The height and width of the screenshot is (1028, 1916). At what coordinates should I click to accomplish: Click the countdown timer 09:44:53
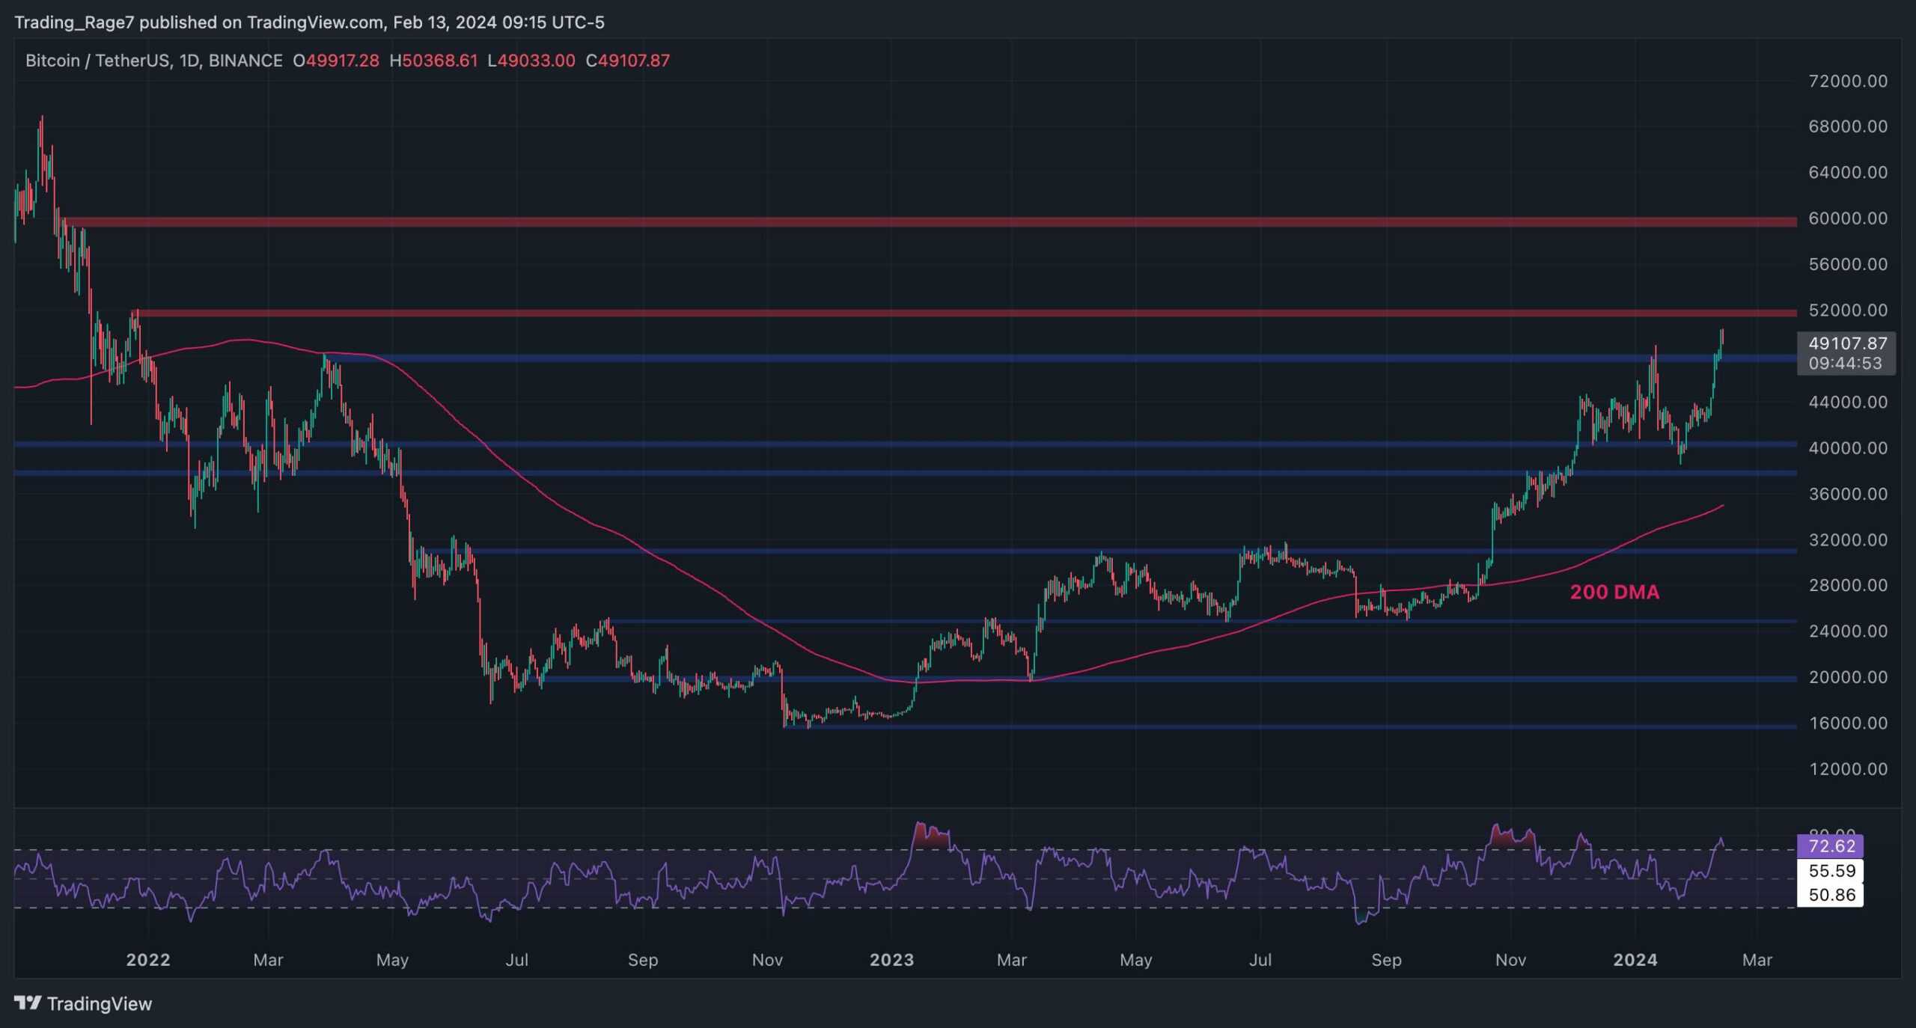click(x=1845, y=363)
